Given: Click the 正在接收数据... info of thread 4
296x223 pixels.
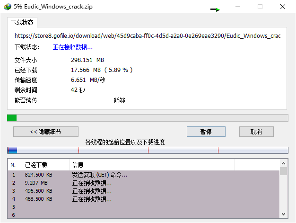Looking at the screenshot, I should 92,199.
